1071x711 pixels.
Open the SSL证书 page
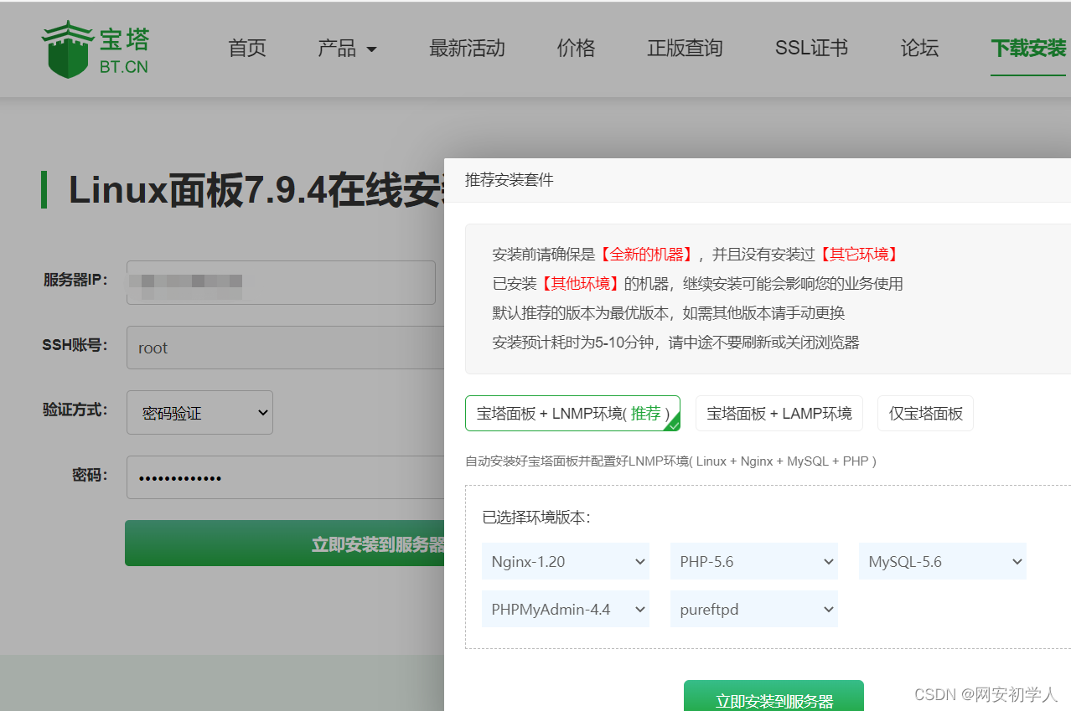tap(811, 49)
